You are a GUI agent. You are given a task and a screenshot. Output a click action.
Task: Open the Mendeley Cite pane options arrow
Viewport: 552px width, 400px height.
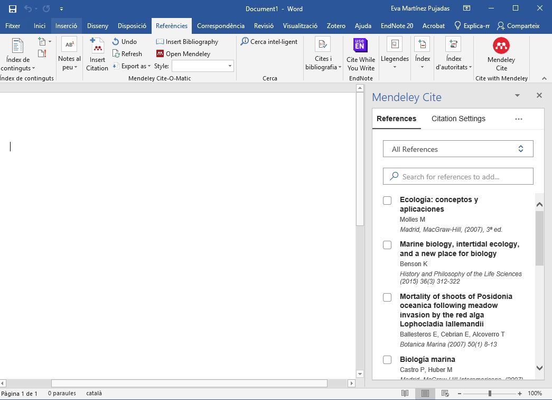[517, 96]
